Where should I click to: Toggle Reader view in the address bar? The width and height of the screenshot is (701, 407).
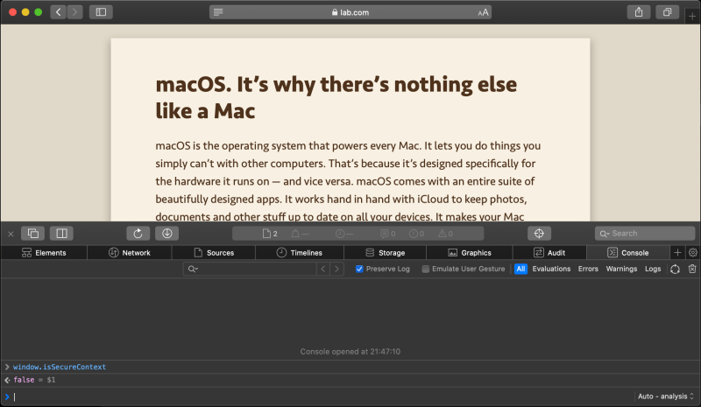coord(218,12)
